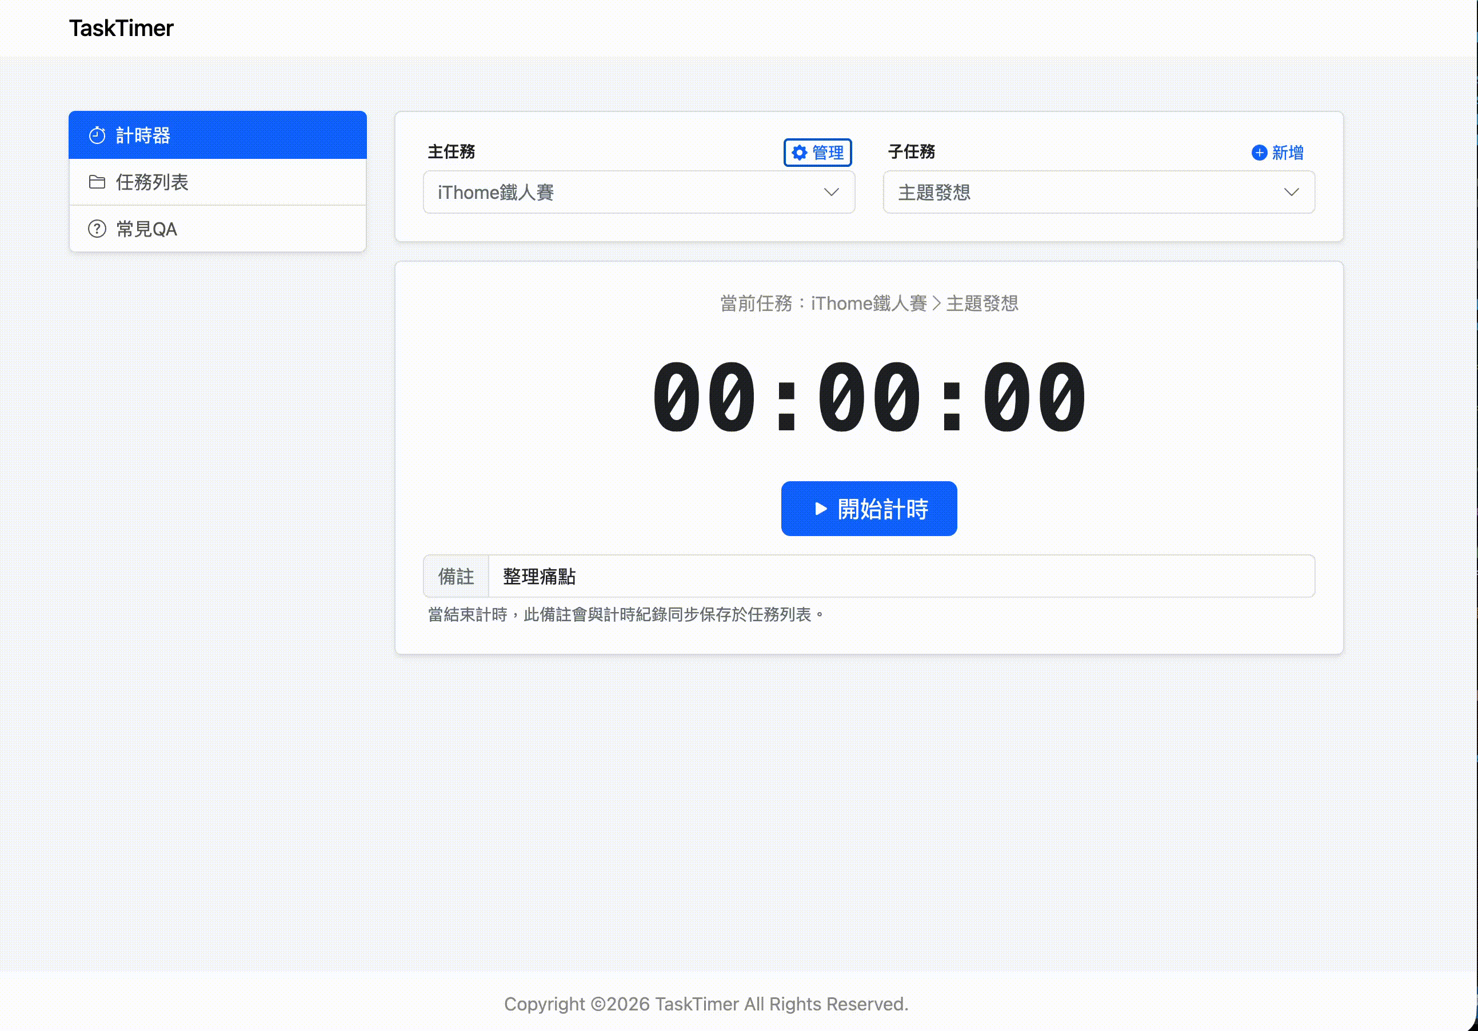Screen dimensions: 1478x1031
Task: Click the 當前任務 breadcrumb text
Action: [869, 303]
